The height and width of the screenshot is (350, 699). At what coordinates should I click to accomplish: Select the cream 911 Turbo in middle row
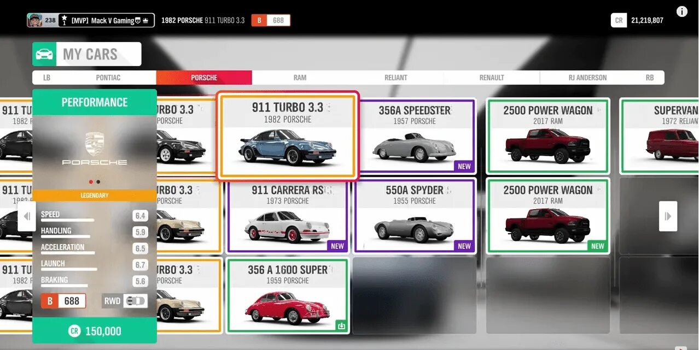coord(189,216)
